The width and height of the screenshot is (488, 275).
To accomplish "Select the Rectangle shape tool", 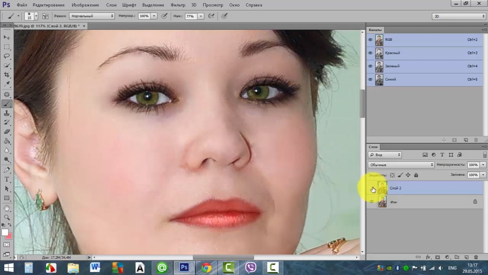I will coord(7,199).
